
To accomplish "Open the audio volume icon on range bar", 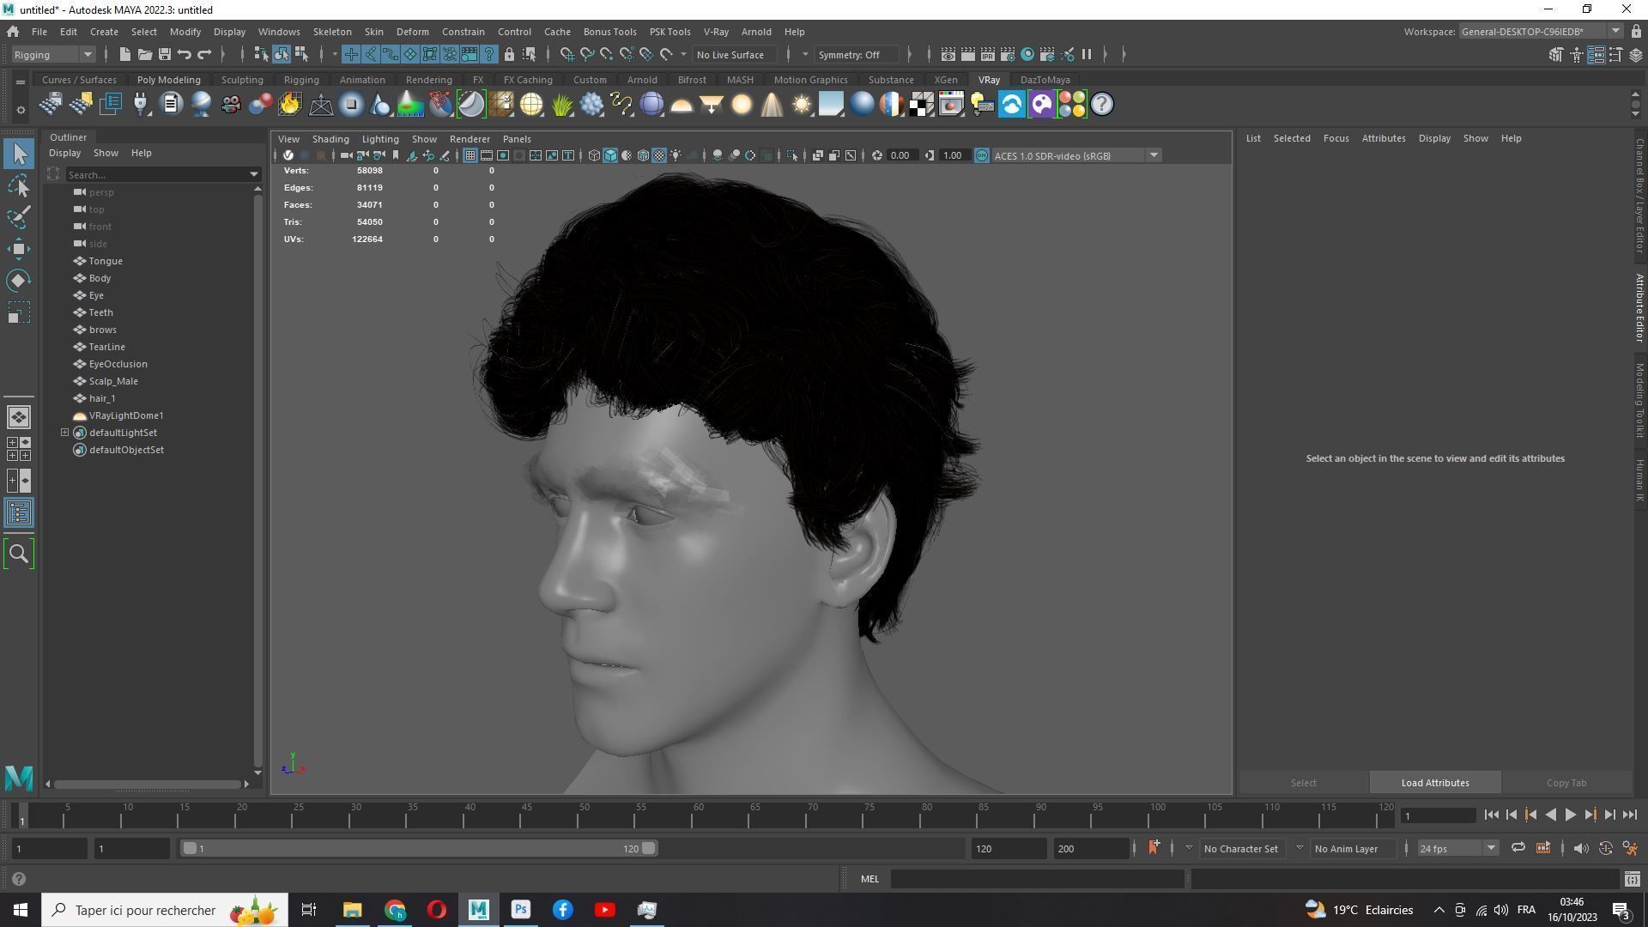I will 1580,849.
